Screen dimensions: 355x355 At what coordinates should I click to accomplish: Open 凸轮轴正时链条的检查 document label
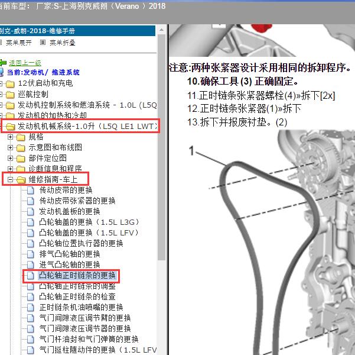click(77, 296)
